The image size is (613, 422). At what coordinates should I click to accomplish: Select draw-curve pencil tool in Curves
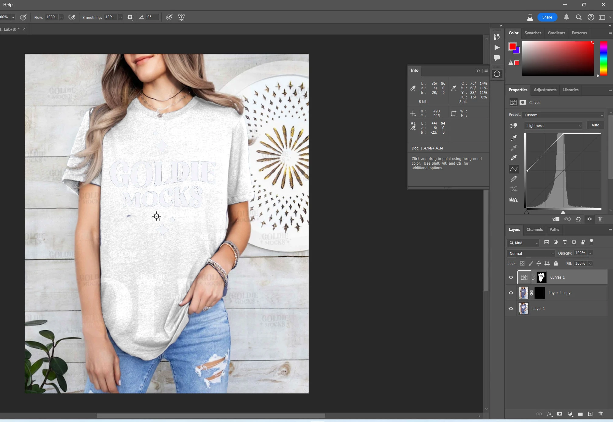[513, 179]
